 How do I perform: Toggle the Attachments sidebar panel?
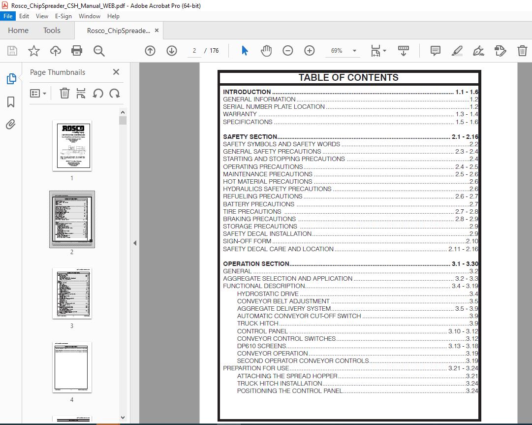pyautogui.click(x=11, y=124)
